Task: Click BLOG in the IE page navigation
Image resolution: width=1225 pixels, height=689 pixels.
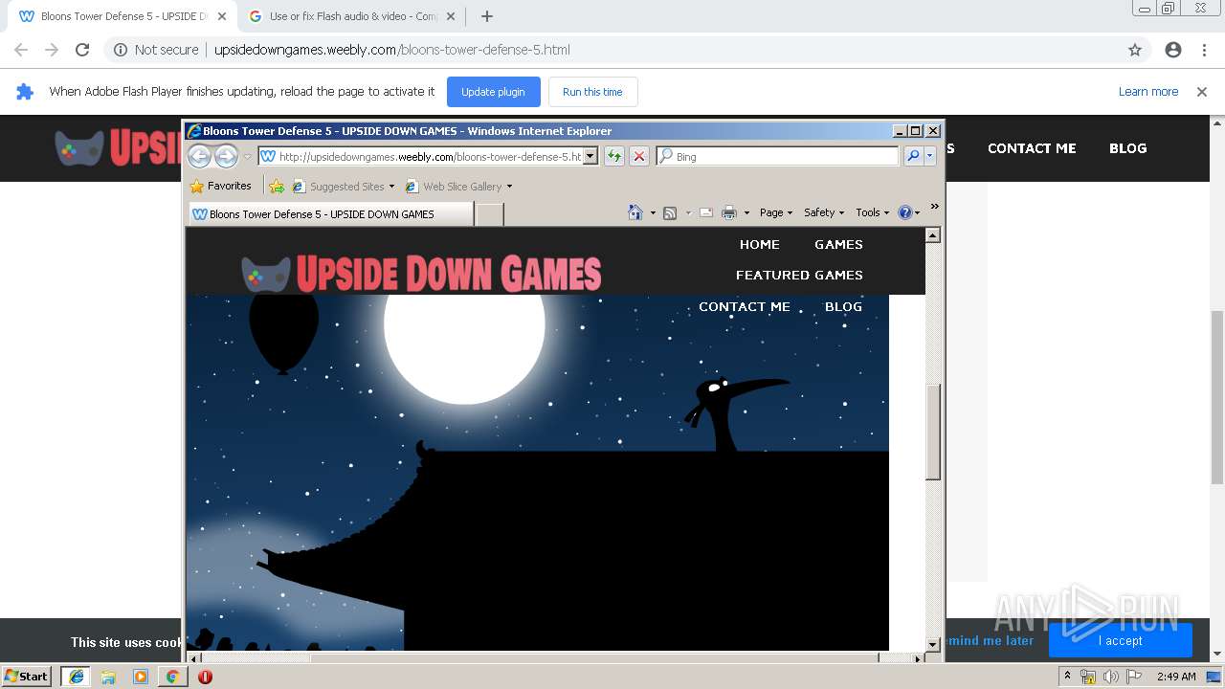Action: tap(843, 306)
